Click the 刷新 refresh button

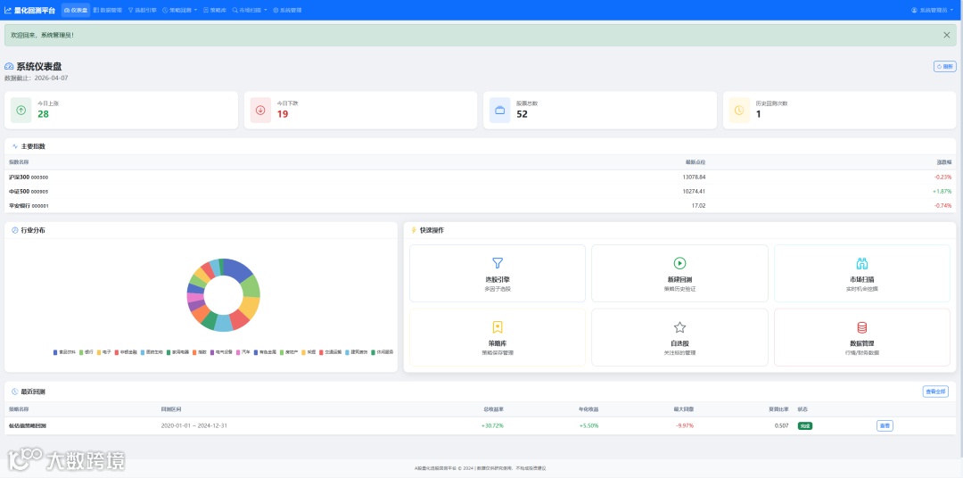[x=944, y=66]
